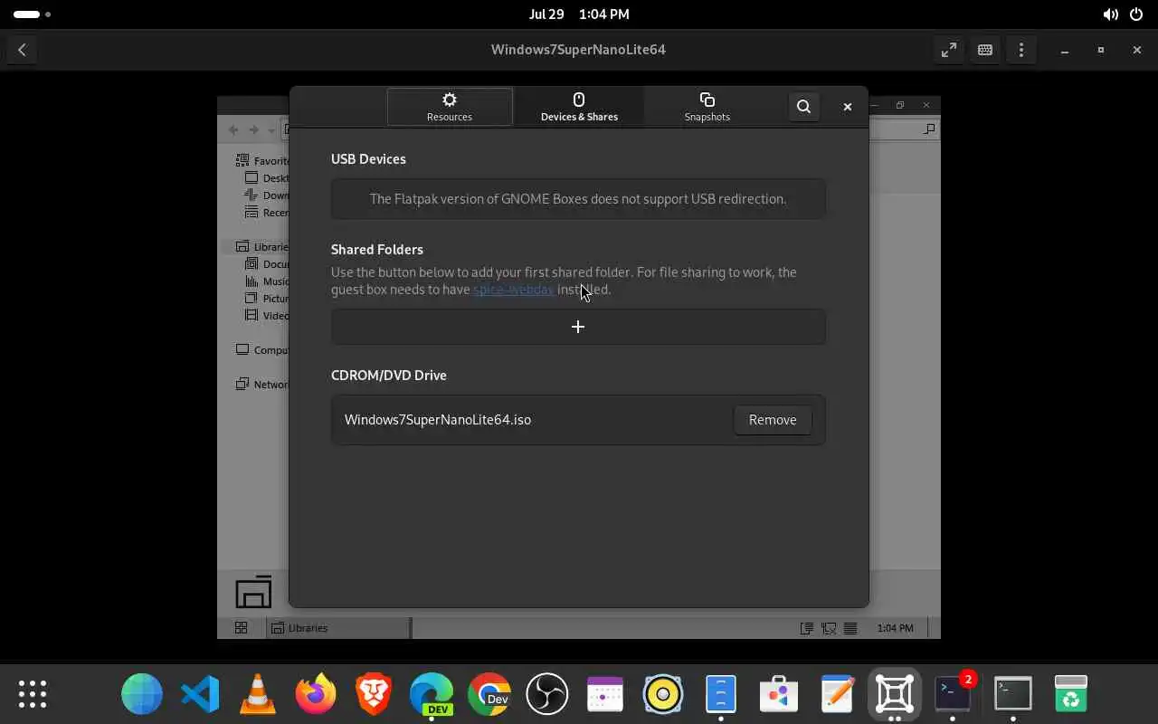Select Network in guest Explorer sidebar
1158x724 pixels.
point(262,385)
